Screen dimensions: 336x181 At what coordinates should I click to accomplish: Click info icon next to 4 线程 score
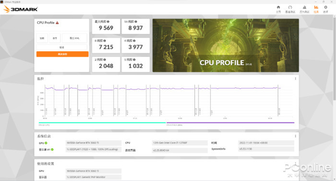134,40
